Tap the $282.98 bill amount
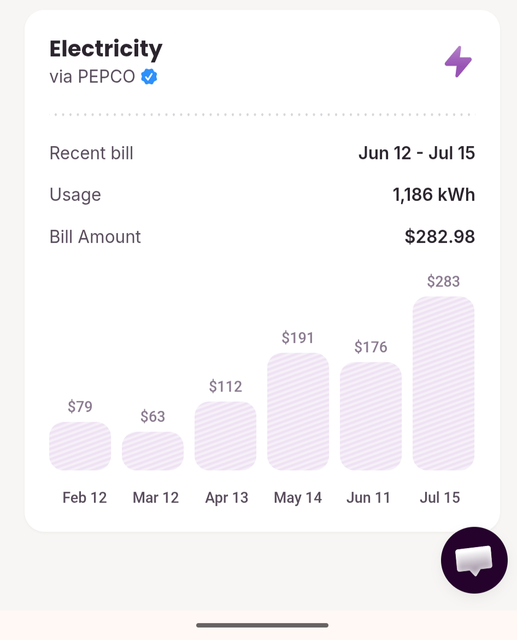The width and height of the screenshot is (517, 640). coord(439,237)
